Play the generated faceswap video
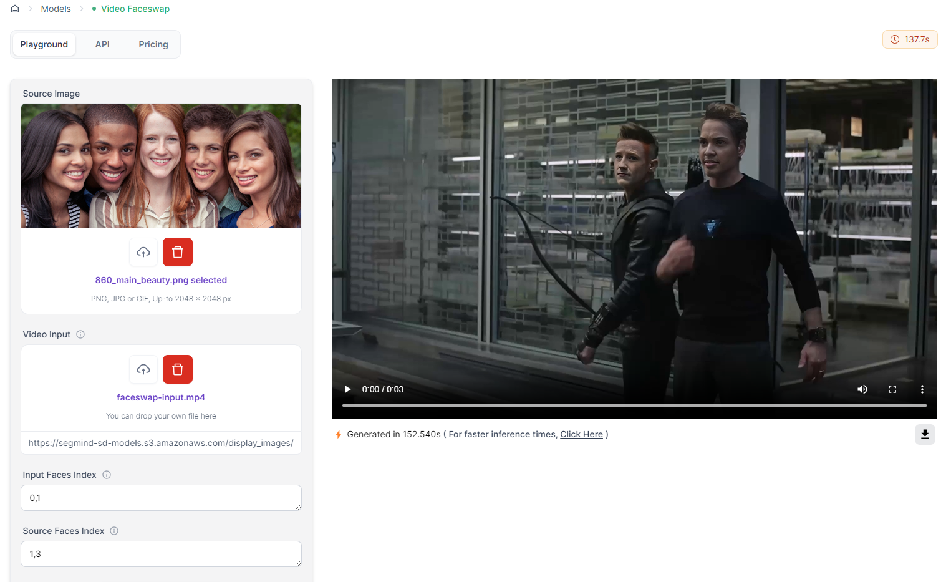This screenshot has height=582, width=951. 348,389
